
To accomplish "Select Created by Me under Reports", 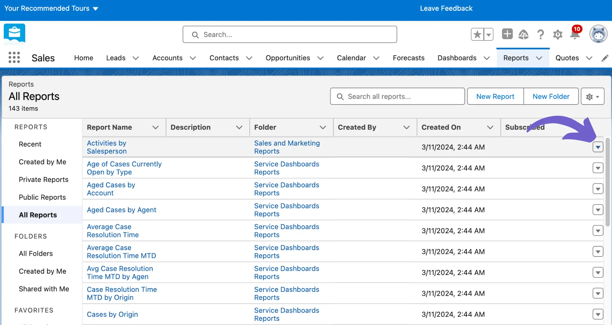I will 42,162.
